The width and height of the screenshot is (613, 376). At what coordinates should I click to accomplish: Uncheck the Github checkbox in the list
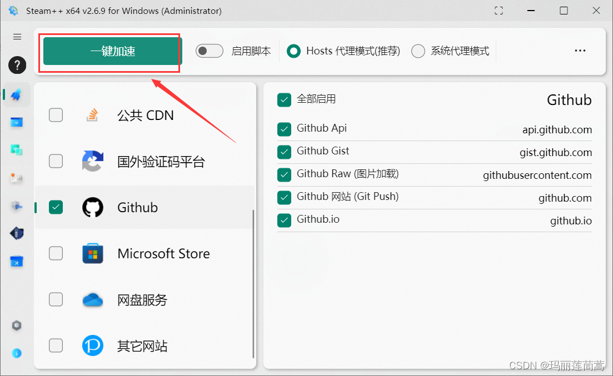(x=56, y=207)
